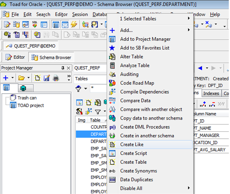The image size is (230, 194).
Task: Click the printer icon in Project Manager
Action: [x=56, y=78]
